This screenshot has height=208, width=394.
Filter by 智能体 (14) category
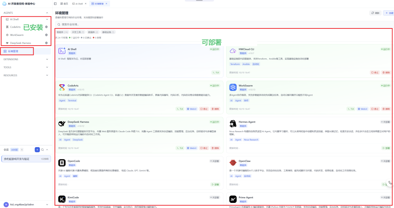click(x=62, y=32)
